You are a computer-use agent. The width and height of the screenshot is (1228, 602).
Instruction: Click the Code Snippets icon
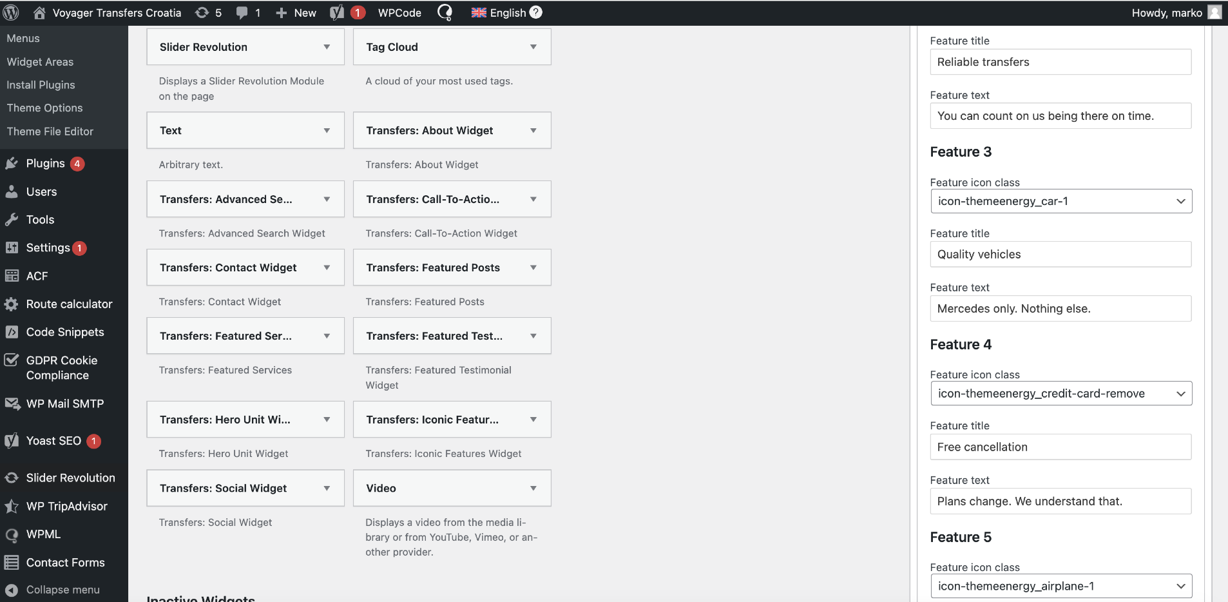pos(12,332)
